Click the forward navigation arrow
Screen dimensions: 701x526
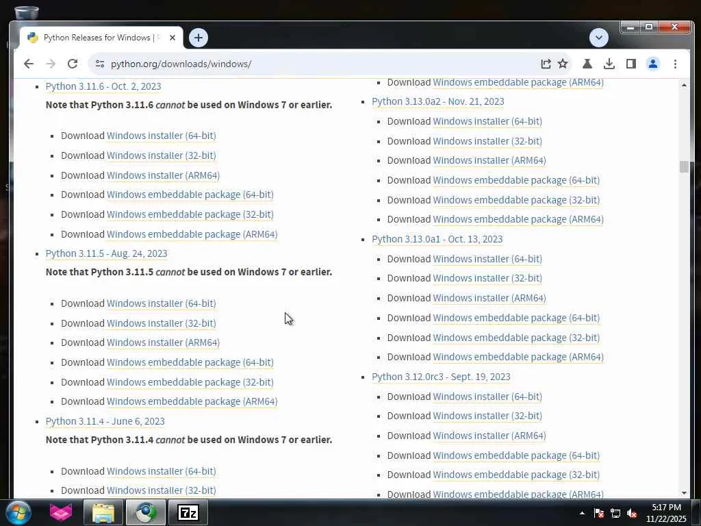click(x=51, y=64)
